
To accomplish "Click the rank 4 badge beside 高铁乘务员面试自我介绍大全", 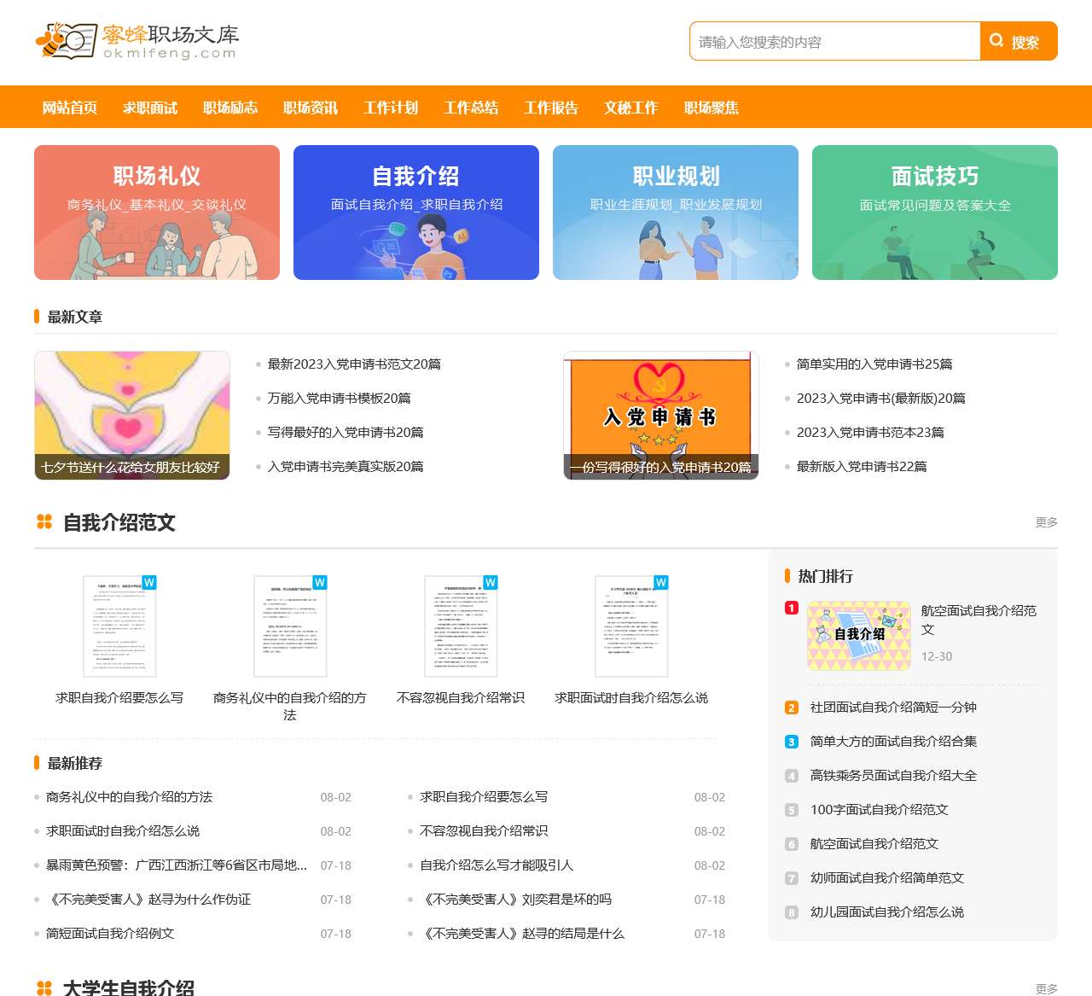I will [792, 776].
